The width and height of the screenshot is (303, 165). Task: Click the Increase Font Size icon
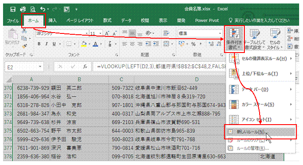click(107, 33)
